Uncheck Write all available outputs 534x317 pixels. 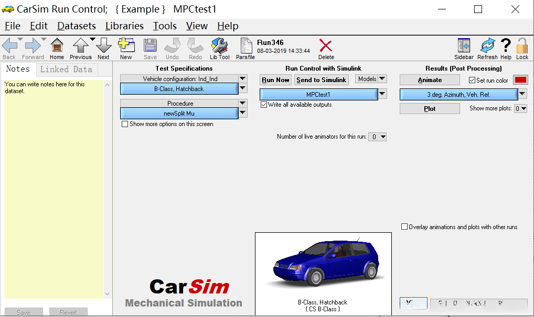tap(264, 105)
